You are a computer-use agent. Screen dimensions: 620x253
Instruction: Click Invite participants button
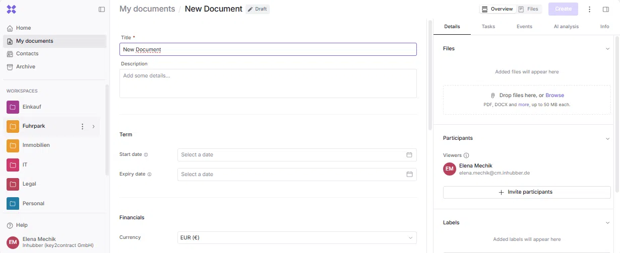(x=526, y=192)
